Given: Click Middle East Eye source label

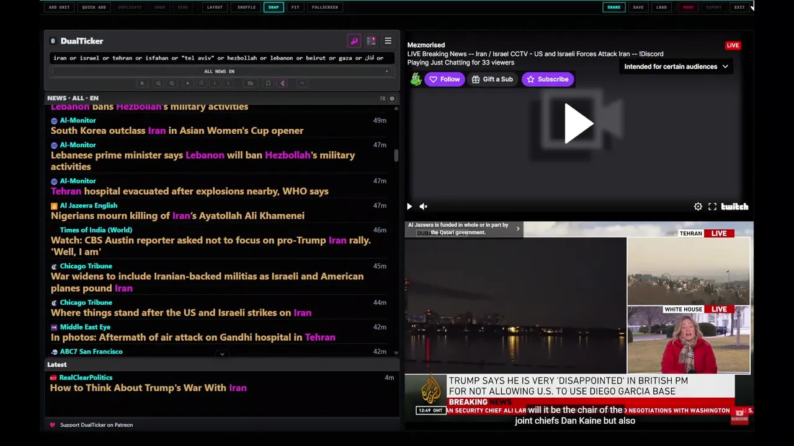Looking at the screenshot, I should coord(85,327).
